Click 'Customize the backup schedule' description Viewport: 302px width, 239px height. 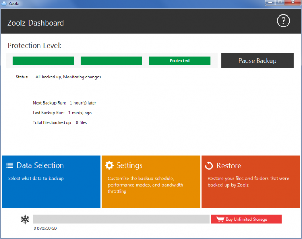(145, 185)
